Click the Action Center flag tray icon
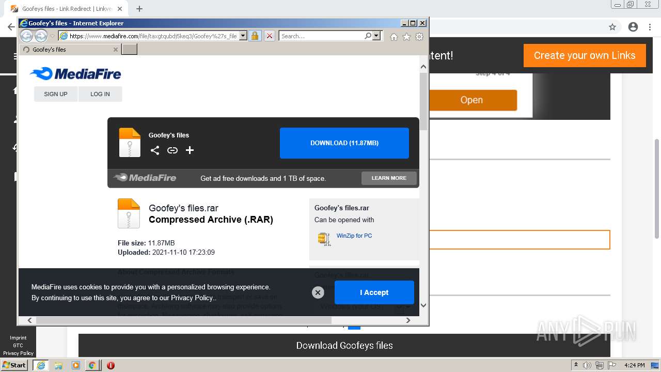 (612, 365)
